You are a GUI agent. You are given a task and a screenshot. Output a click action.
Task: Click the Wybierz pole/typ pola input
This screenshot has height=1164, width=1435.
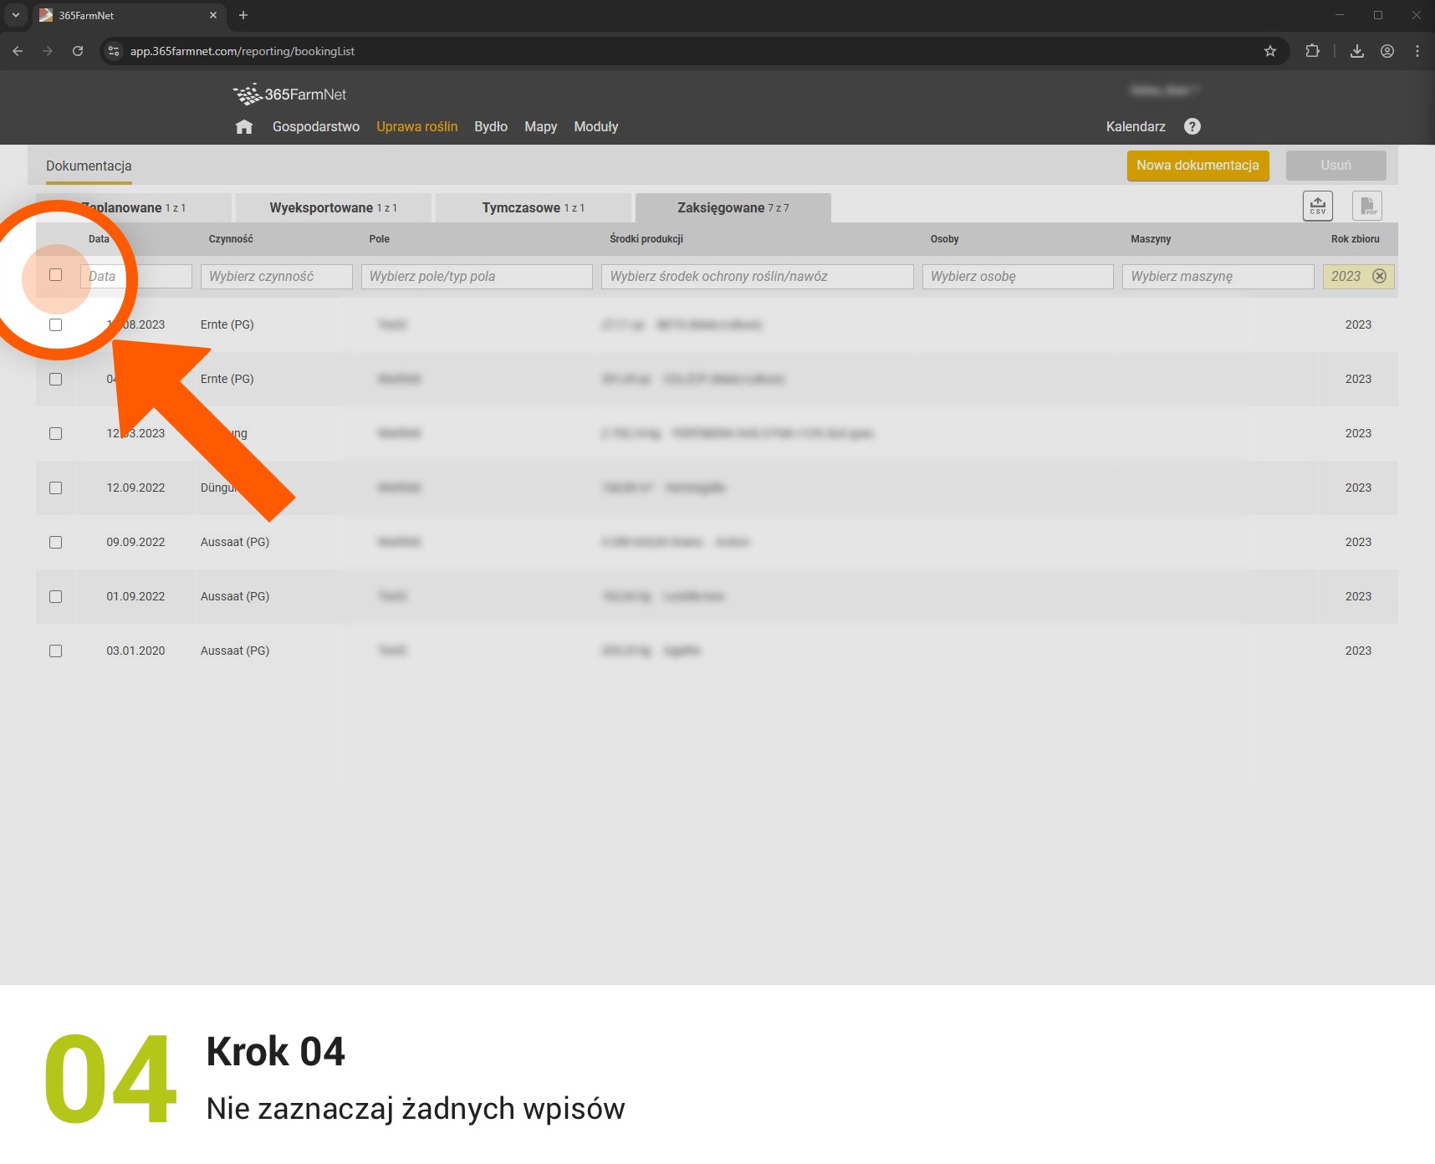477,277
